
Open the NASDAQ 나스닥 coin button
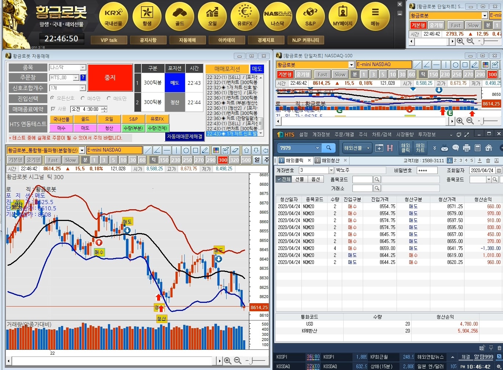click(278, 16)
